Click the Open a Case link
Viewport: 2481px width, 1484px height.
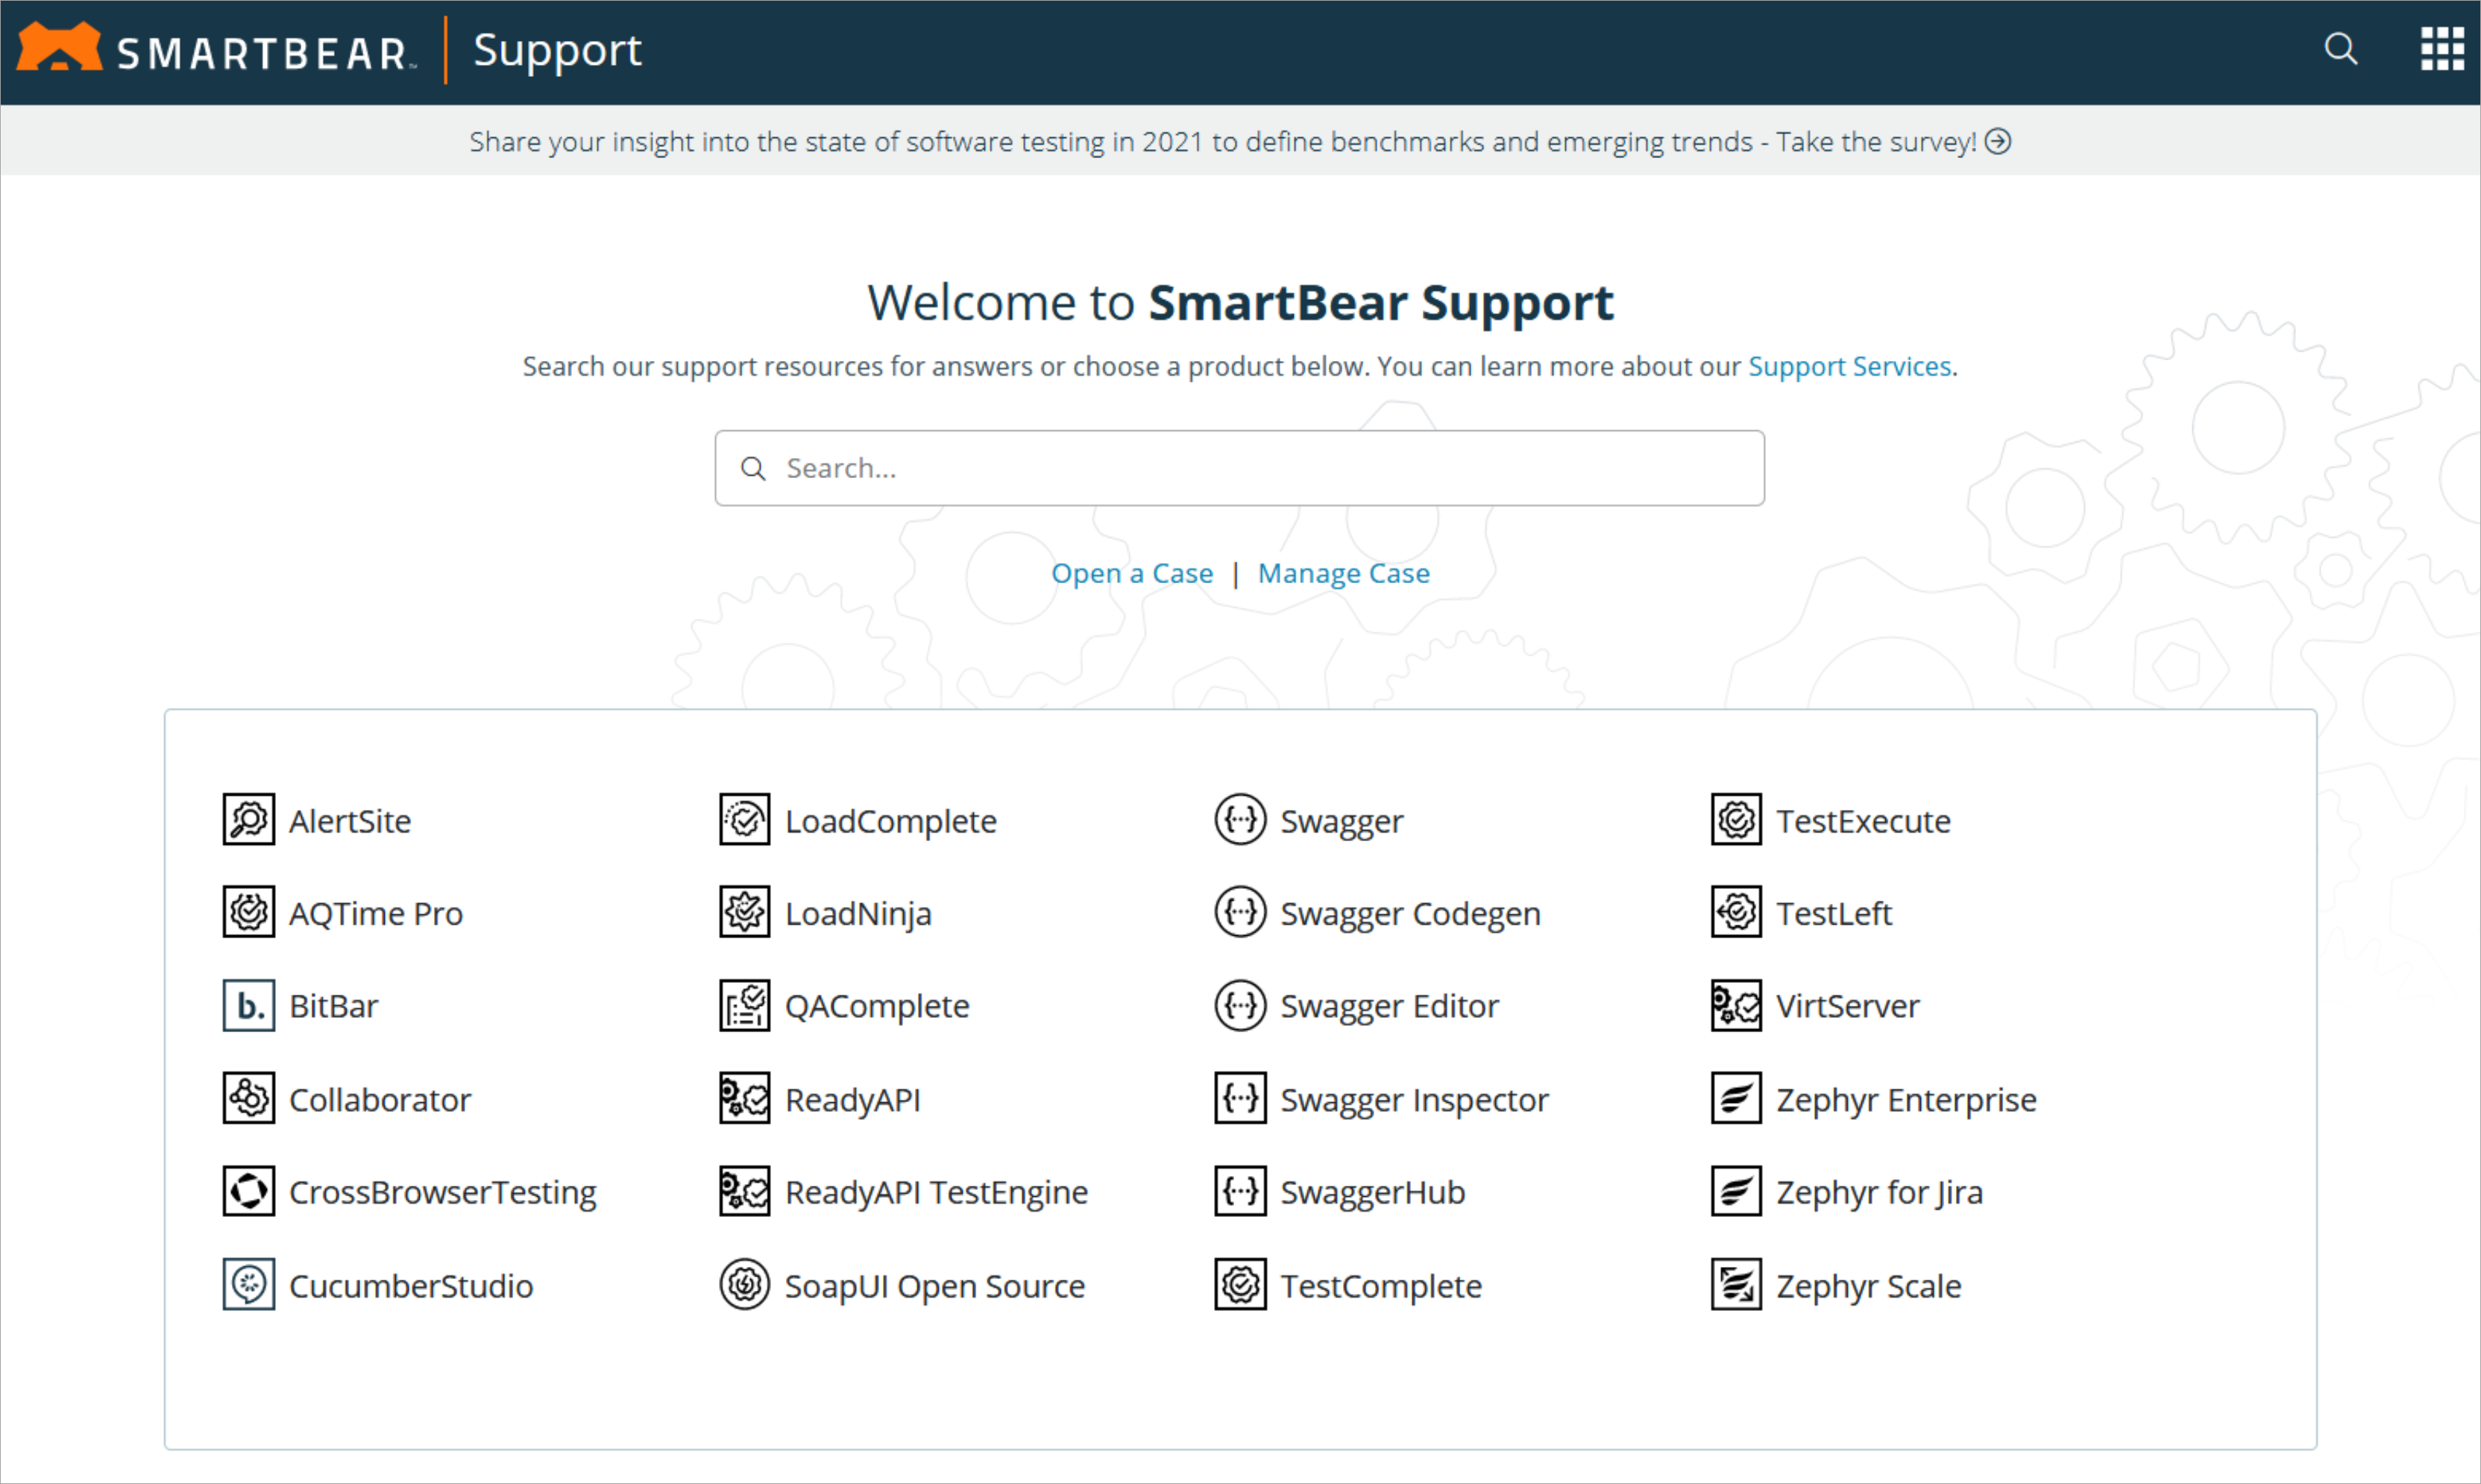[x=1131, y=573]
